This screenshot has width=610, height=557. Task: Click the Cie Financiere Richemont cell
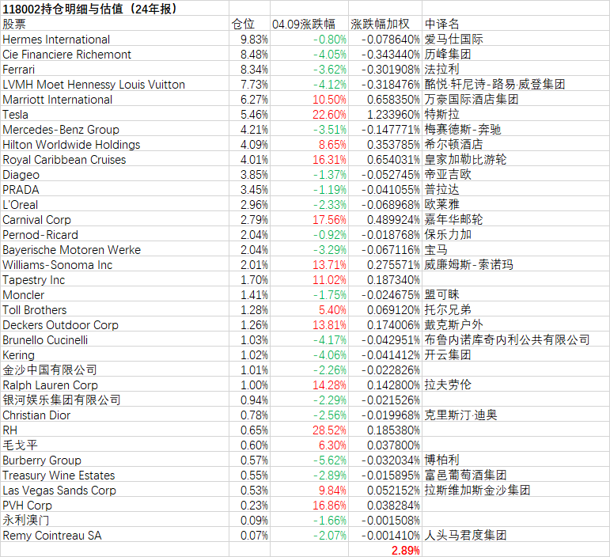point(115,54)
